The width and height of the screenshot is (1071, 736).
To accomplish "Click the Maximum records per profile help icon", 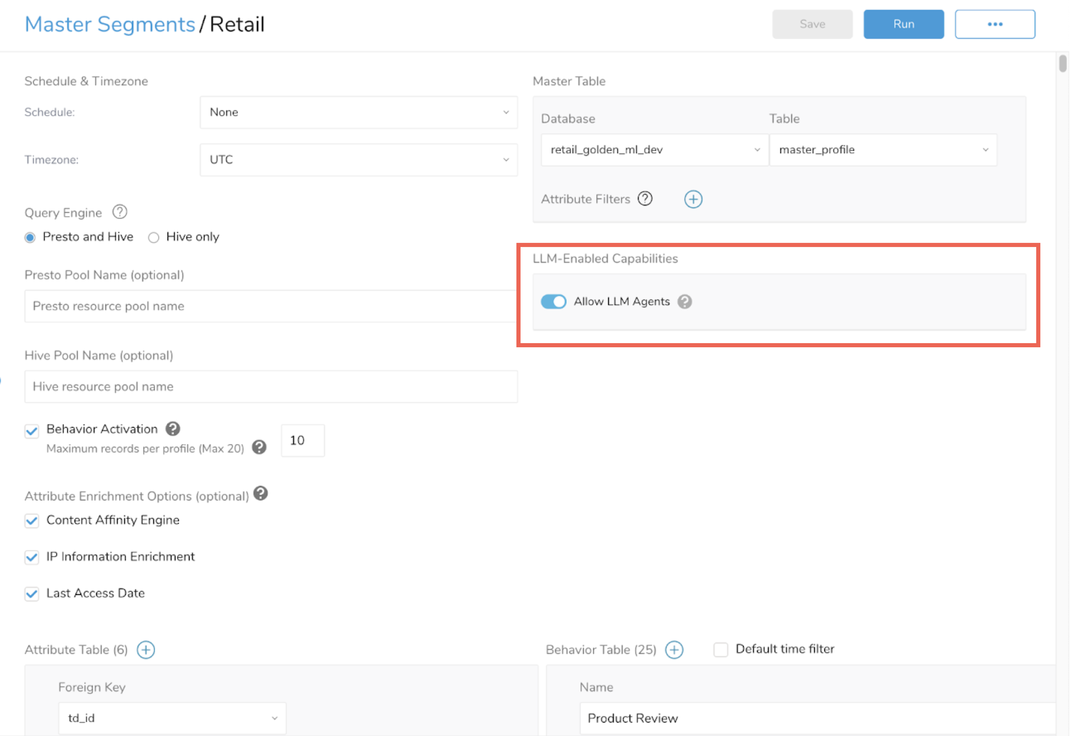I will pyautogui.click(x=259, y=447).
